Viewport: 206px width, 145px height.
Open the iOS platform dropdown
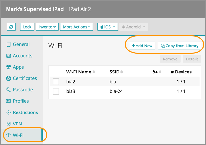point(108,27)
